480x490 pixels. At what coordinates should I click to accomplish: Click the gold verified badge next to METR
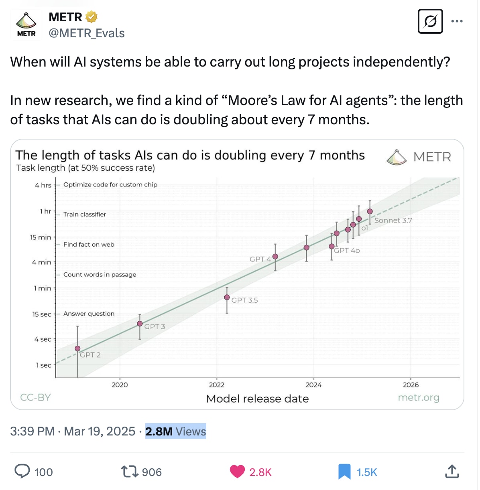point(92,17)
